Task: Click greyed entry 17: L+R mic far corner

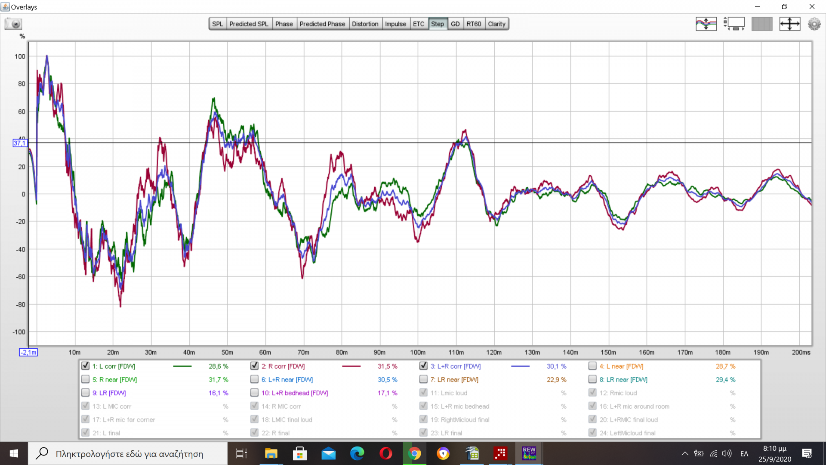Action: pos(123,420)
